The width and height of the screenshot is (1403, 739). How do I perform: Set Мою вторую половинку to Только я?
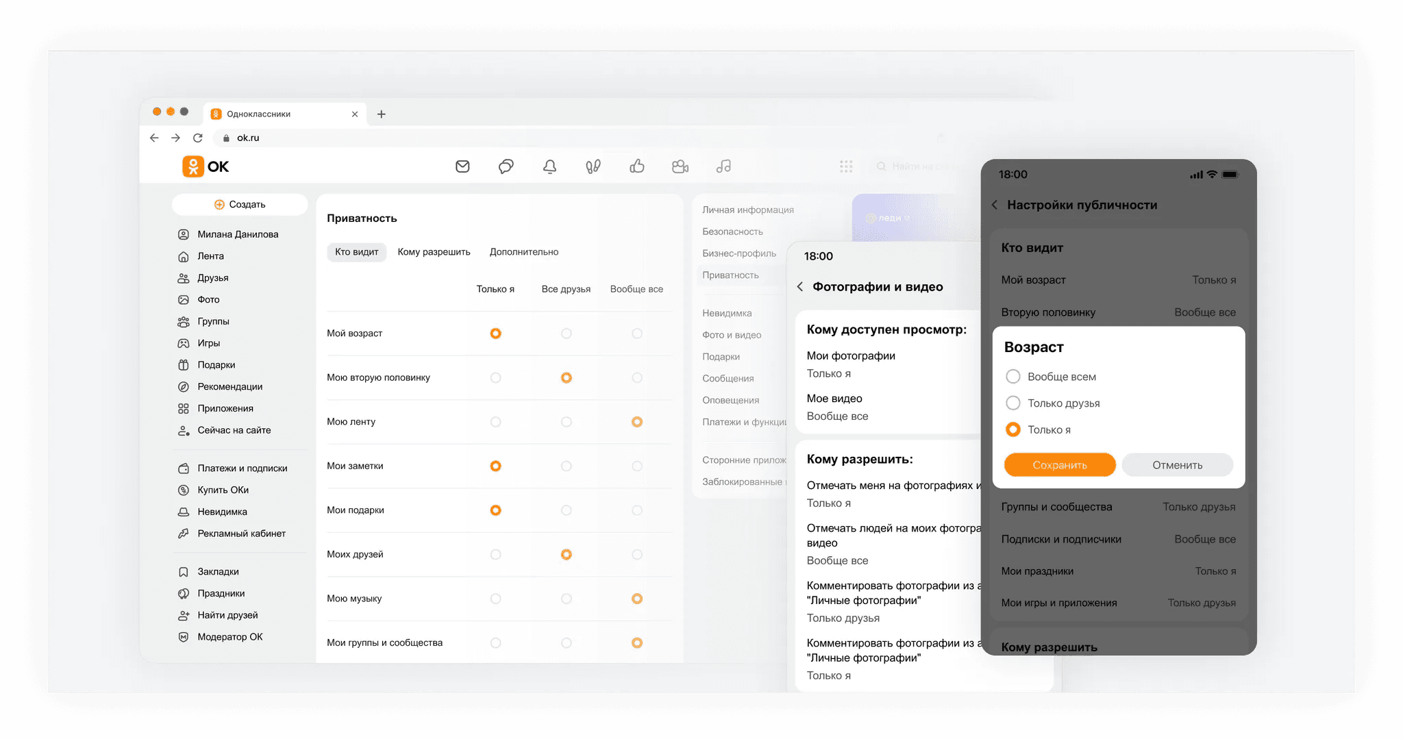(496, 377)
